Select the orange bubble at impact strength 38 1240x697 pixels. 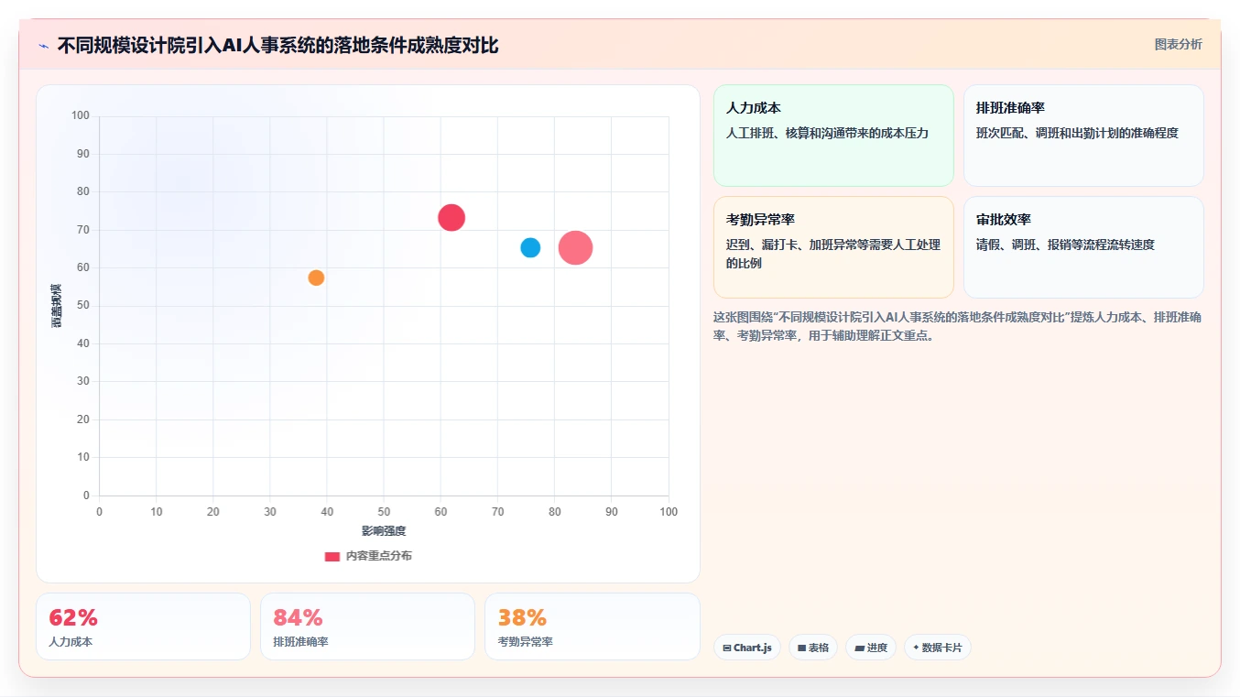[316, 278]
